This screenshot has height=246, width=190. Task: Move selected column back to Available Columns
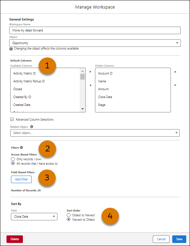90,85
